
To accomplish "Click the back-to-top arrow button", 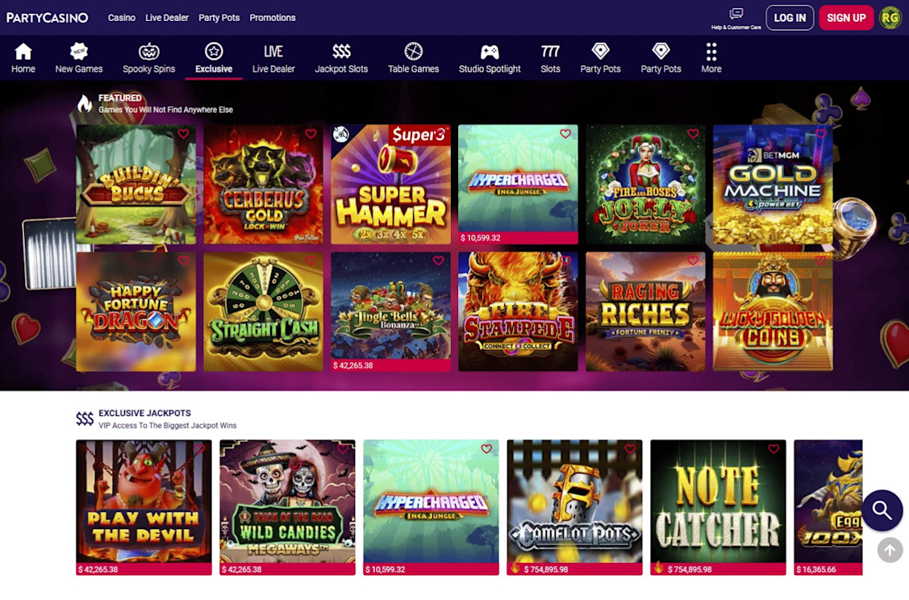I will 890,550.
